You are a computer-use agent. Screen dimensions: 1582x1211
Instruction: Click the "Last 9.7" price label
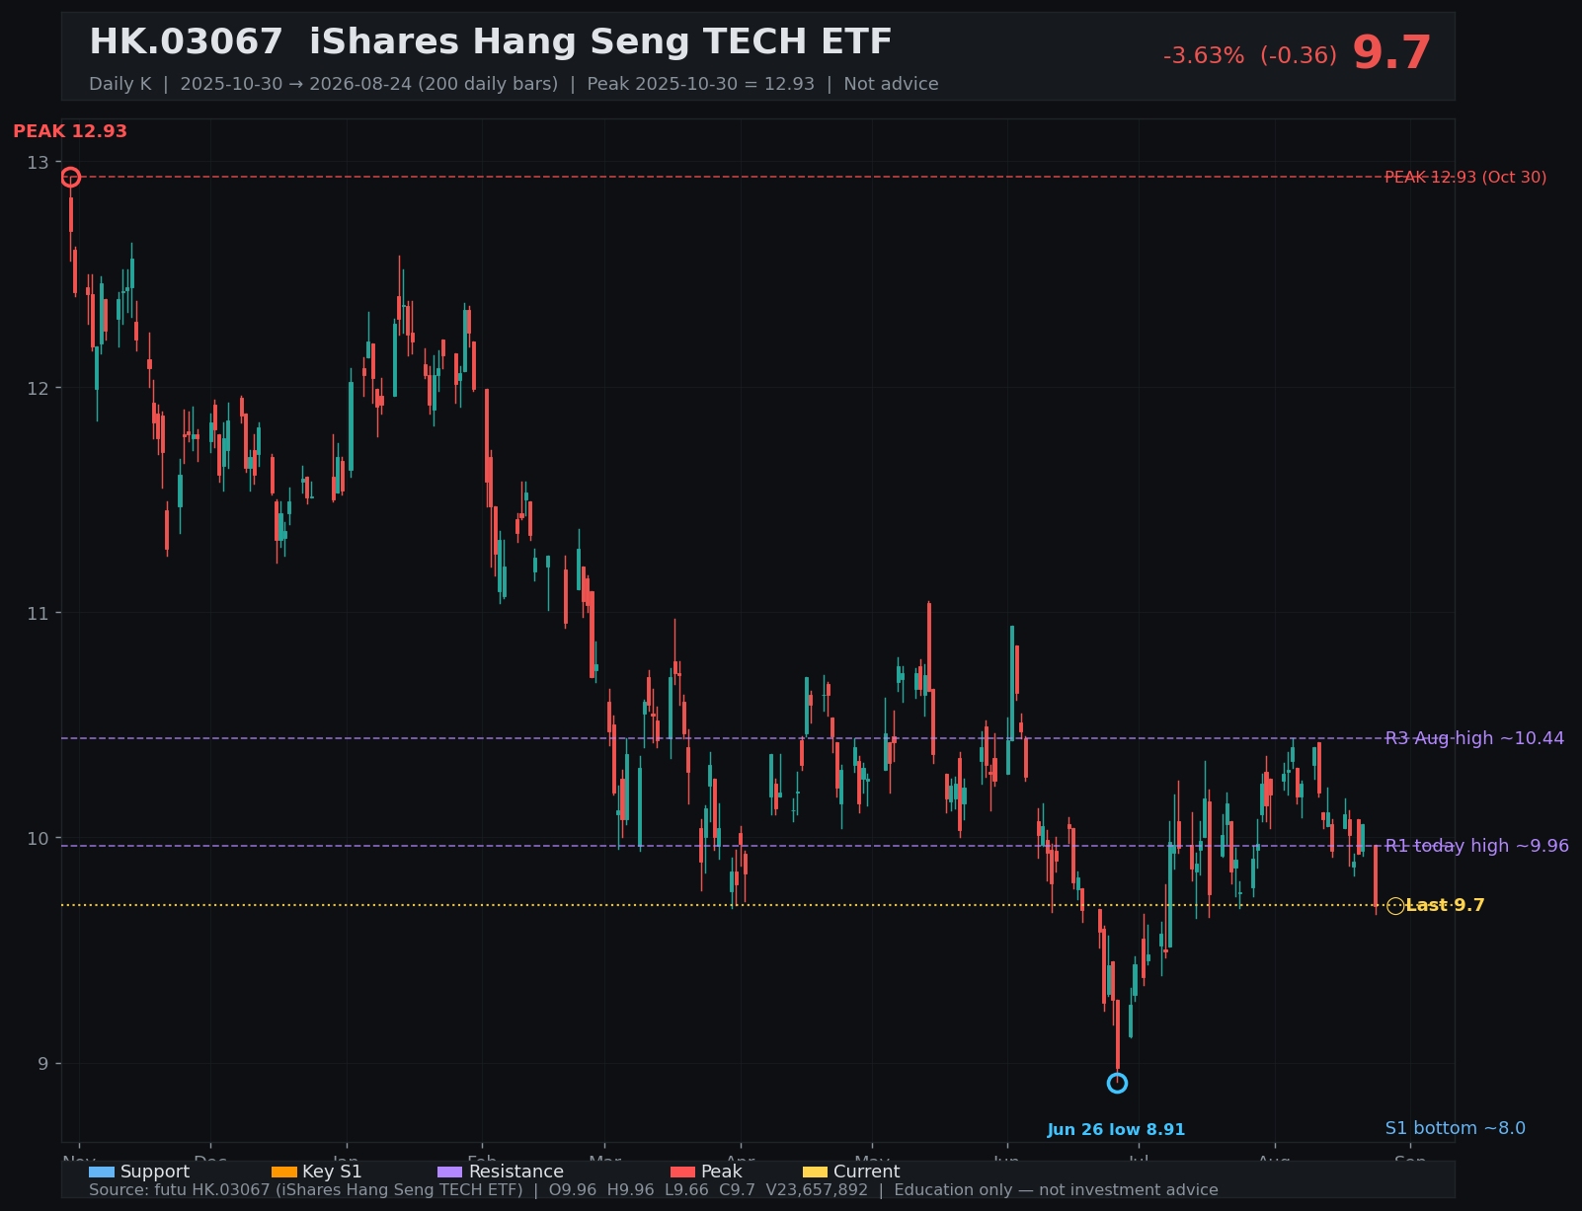[x=1445, y=906]
